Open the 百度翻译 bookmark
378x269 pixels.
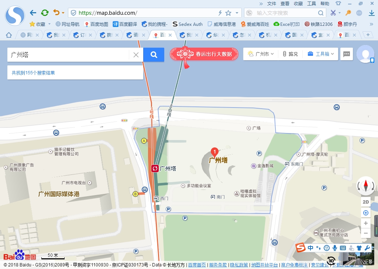coord(125,24)
